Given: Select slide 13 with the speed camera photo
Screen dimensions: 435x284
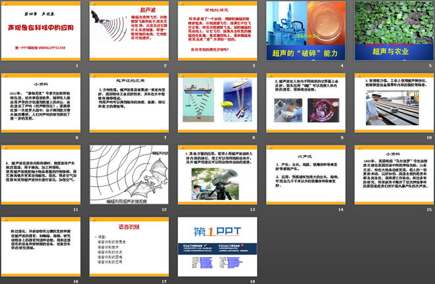Looking at the screenshot, I should (217, 175).
